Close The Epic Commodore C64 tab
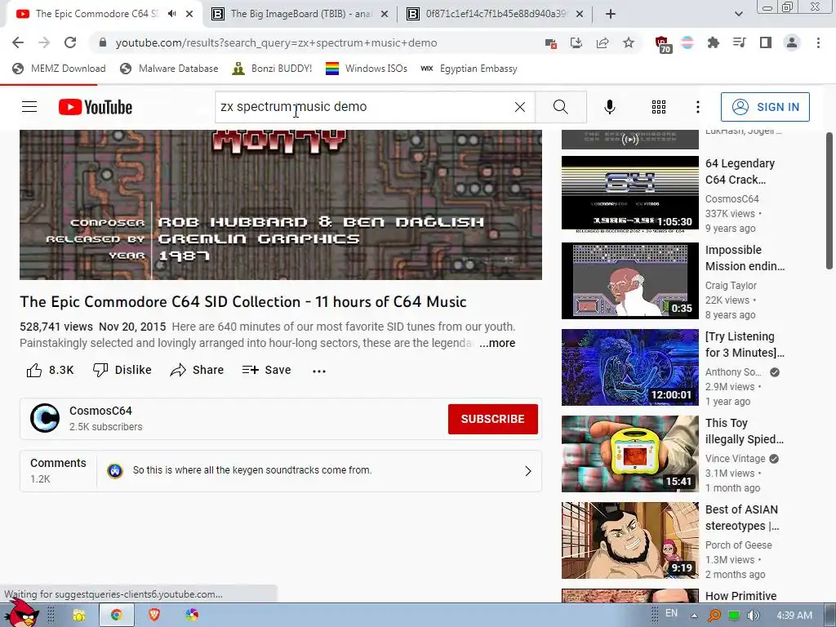Image resolution: width=836 pixels, height=627 pixels. click(x=189, y=14)
